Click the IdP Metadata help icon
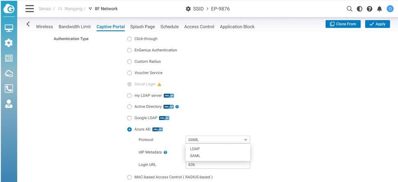Image resolution: width=398 pixels, height=182 pixels. click(x=166, y=152)
